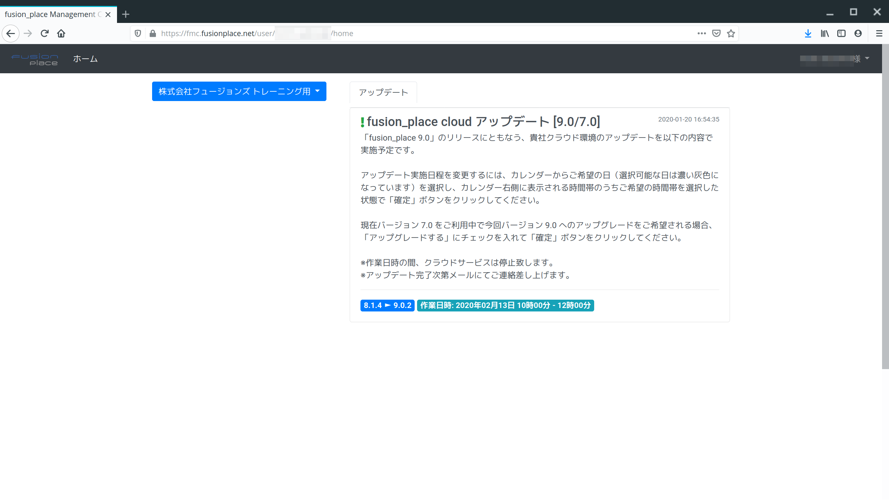Open the ホーム navigation link
889x500 pixels.
click(x=85, y=59)
